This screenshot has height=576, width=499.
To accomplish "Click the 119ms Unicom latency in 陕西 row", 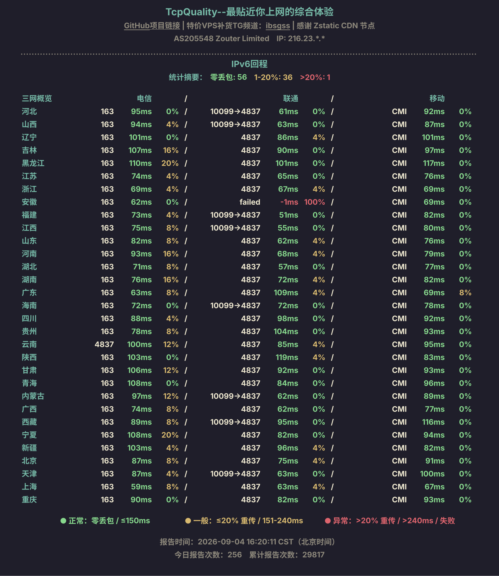I will pyautogui.click(x=287, y=357).
